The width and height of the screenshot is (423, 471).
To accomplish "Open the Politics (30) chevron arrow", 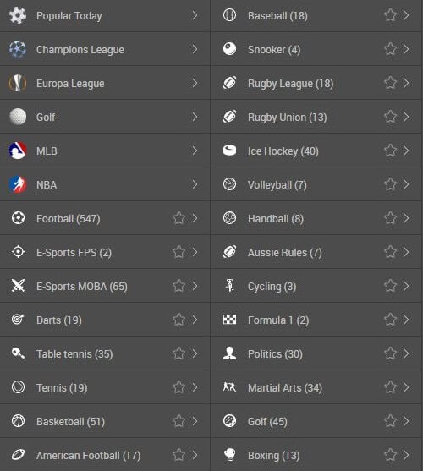I will click(x=406, y=353).
